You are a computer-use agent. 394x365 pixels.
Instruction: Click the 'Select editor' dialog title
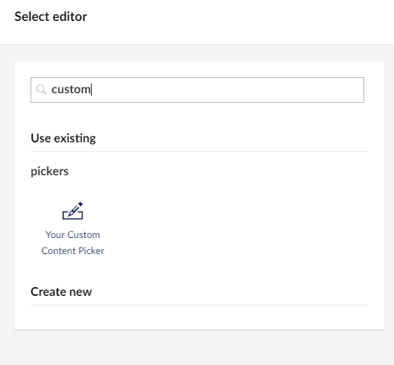click(x=51, y=17)
